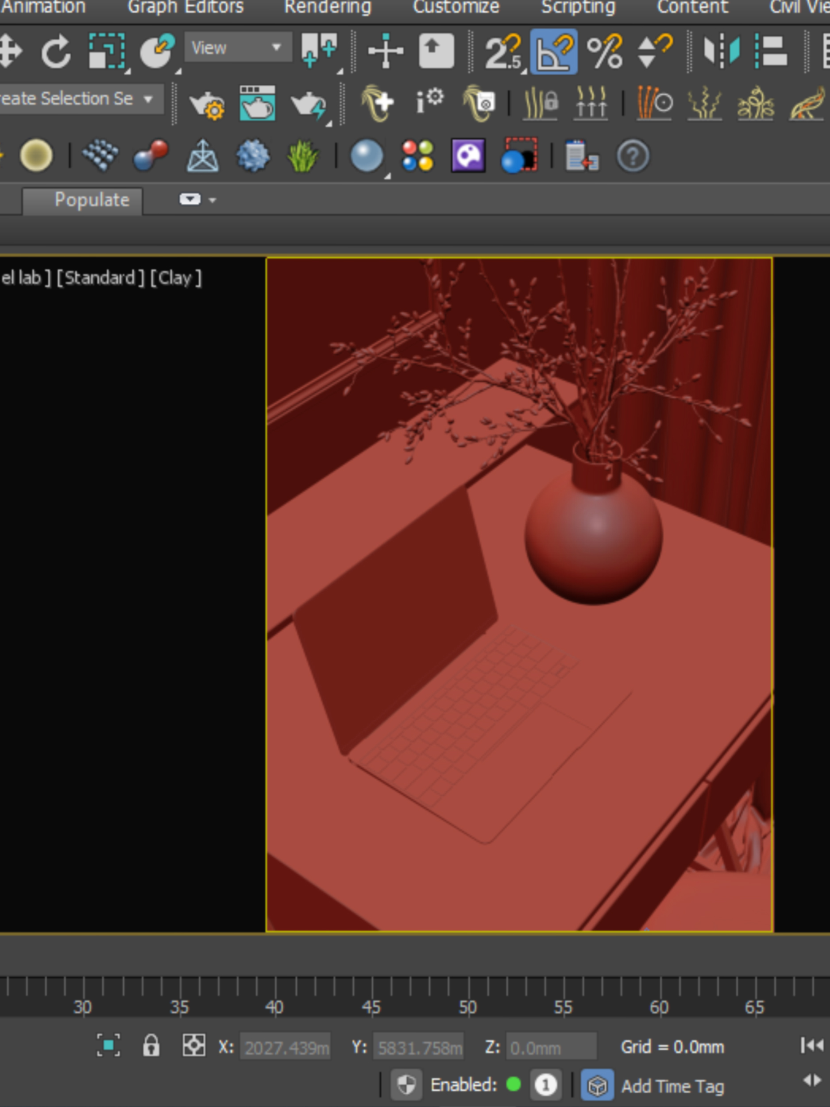The image size is (830, 1107).
Task: Open the View coordinate system dropdown
Action: 238,47
